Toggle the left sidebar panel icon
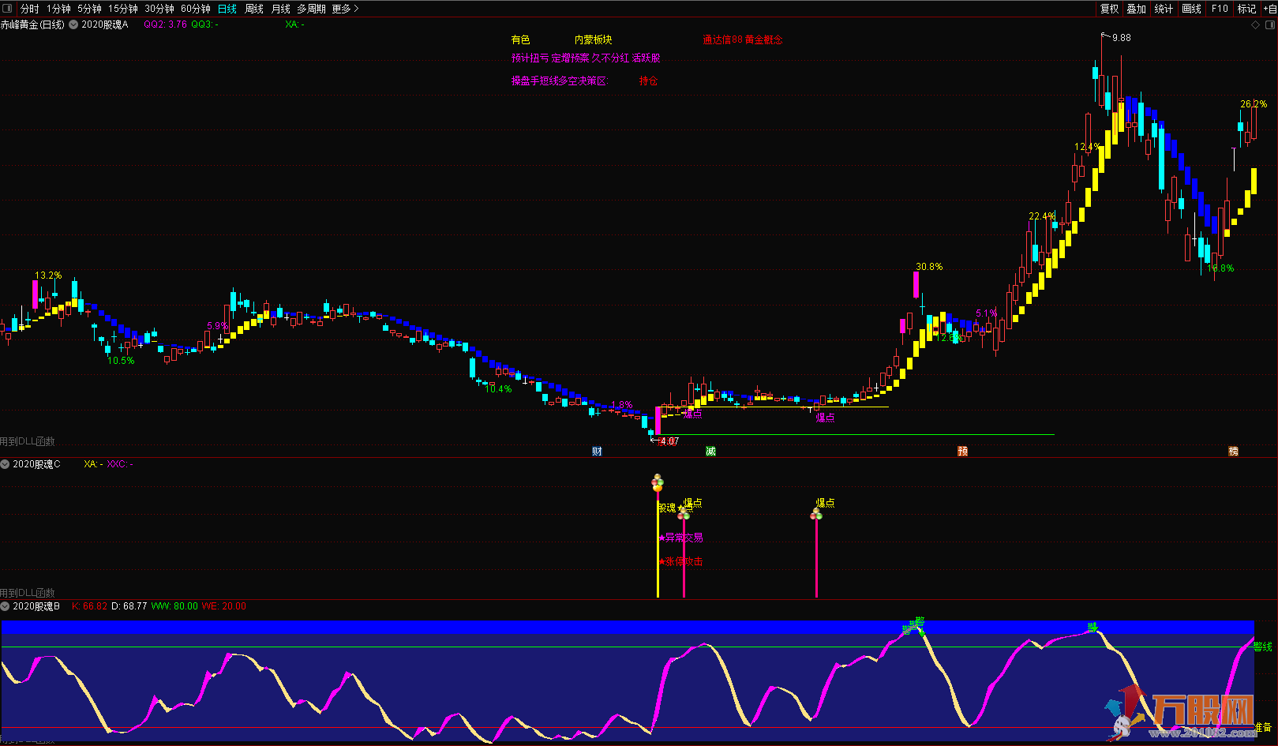This screenshot has height=746, width=1278. 8,9
